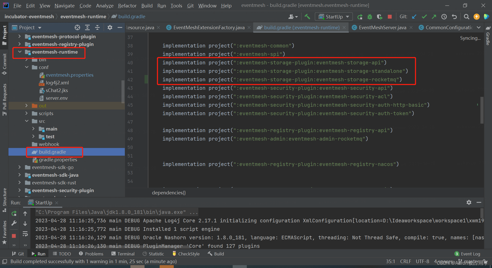Change line separator CRLF in status bar
Screen dimensions: 492x268
[406, 261]
